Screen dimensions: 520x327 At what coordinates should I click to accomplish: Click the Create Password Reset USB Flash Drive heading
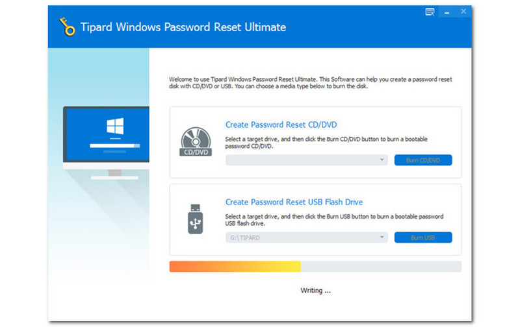[294, 202]
